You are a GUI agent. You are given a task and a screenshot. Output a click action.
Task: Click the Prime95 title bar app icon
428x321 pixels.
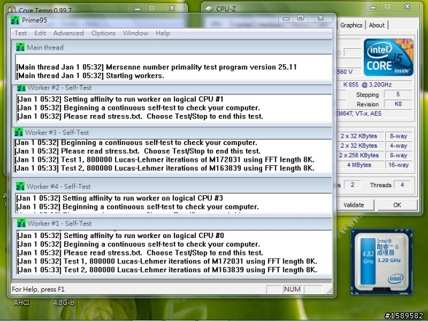pyautogui.click(x=15, y=20)
